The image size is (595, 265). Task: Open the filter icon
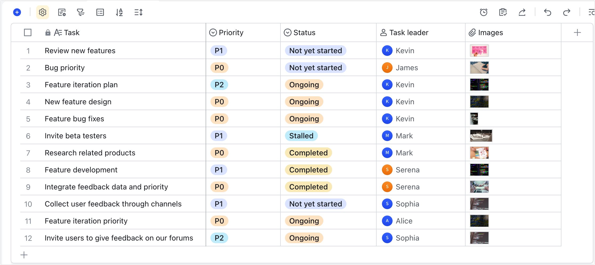81,12
